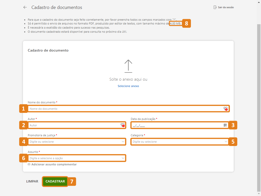Viewport: 261px width, 196px height.
Task: Click into the Autor input field
Action: coord(74,125)
